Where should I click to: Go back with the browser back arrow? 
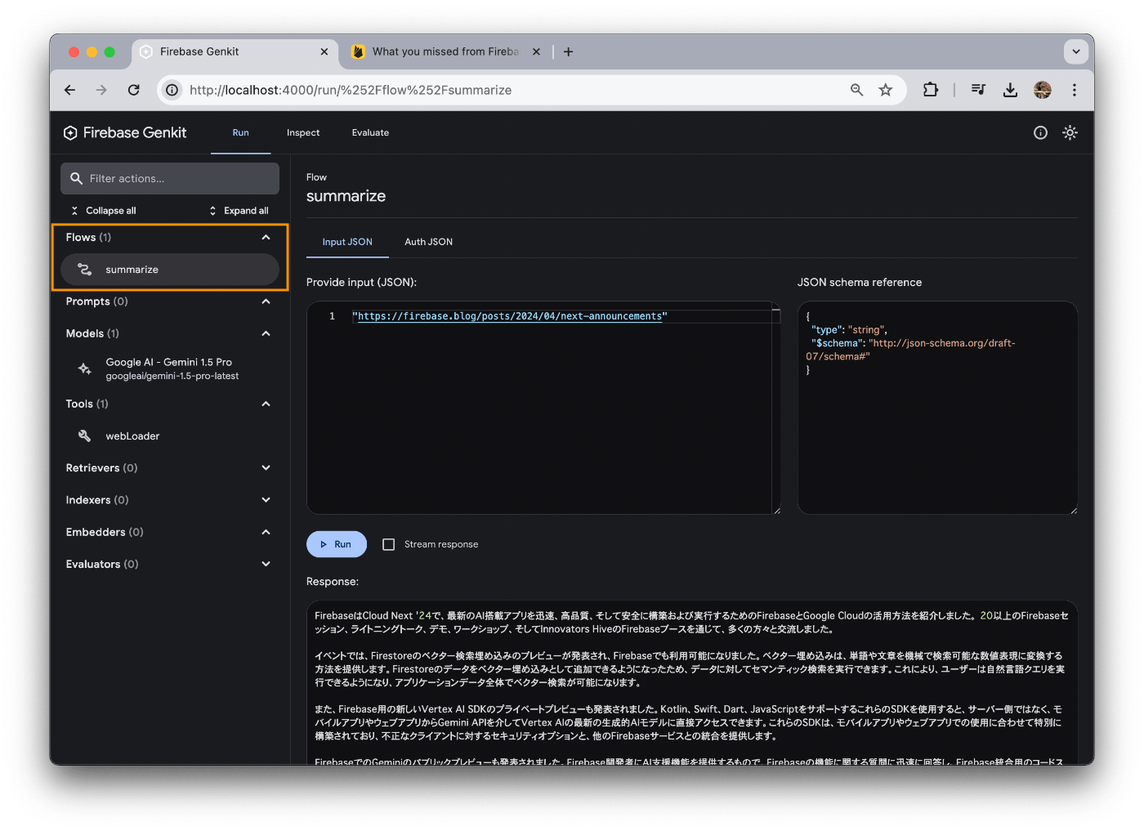coord(69,90)
